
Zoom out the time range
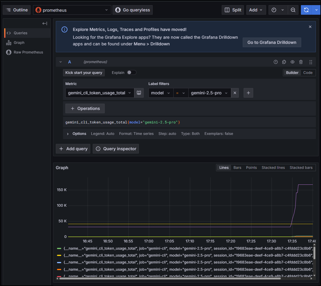pos(293,10)
